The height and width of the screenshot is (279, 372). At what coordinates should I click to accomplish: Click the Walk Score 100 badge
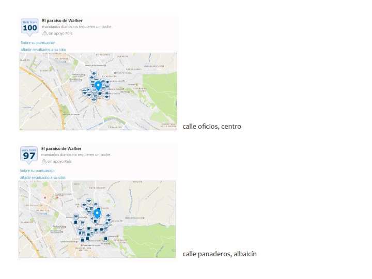[29, 27]
